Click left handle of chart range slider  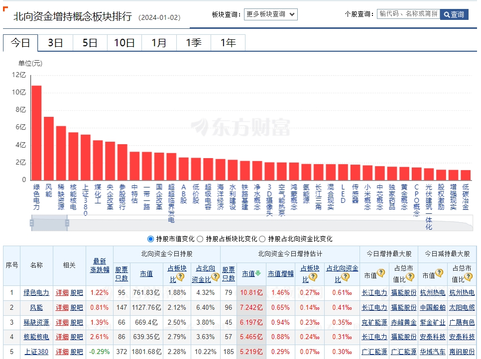[32, 224]
